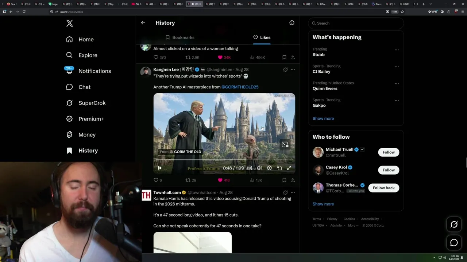This screenshot has height=262, width=467.
Task: Reply to Kangmin Lee's post
Action: pyautogui.click(x=158, y=180)
